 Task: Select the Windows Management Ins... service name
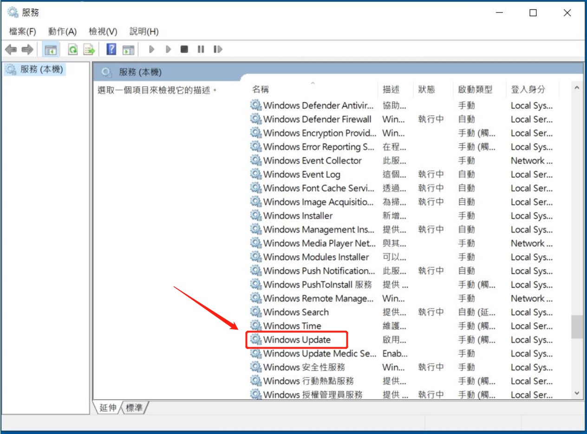click(x=319, y=229)
